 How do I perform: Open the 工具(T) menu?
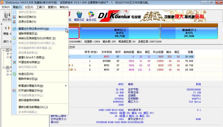click(x=40, y=7)
